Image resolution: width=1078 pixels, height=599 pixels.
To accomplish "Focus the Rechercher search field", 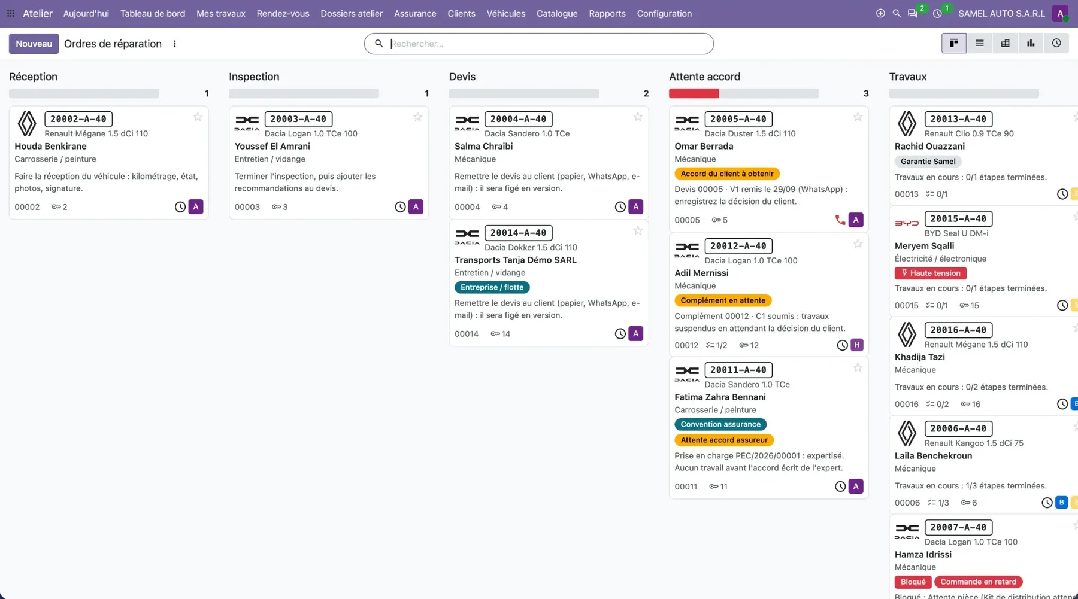I will tap(539, 44).
